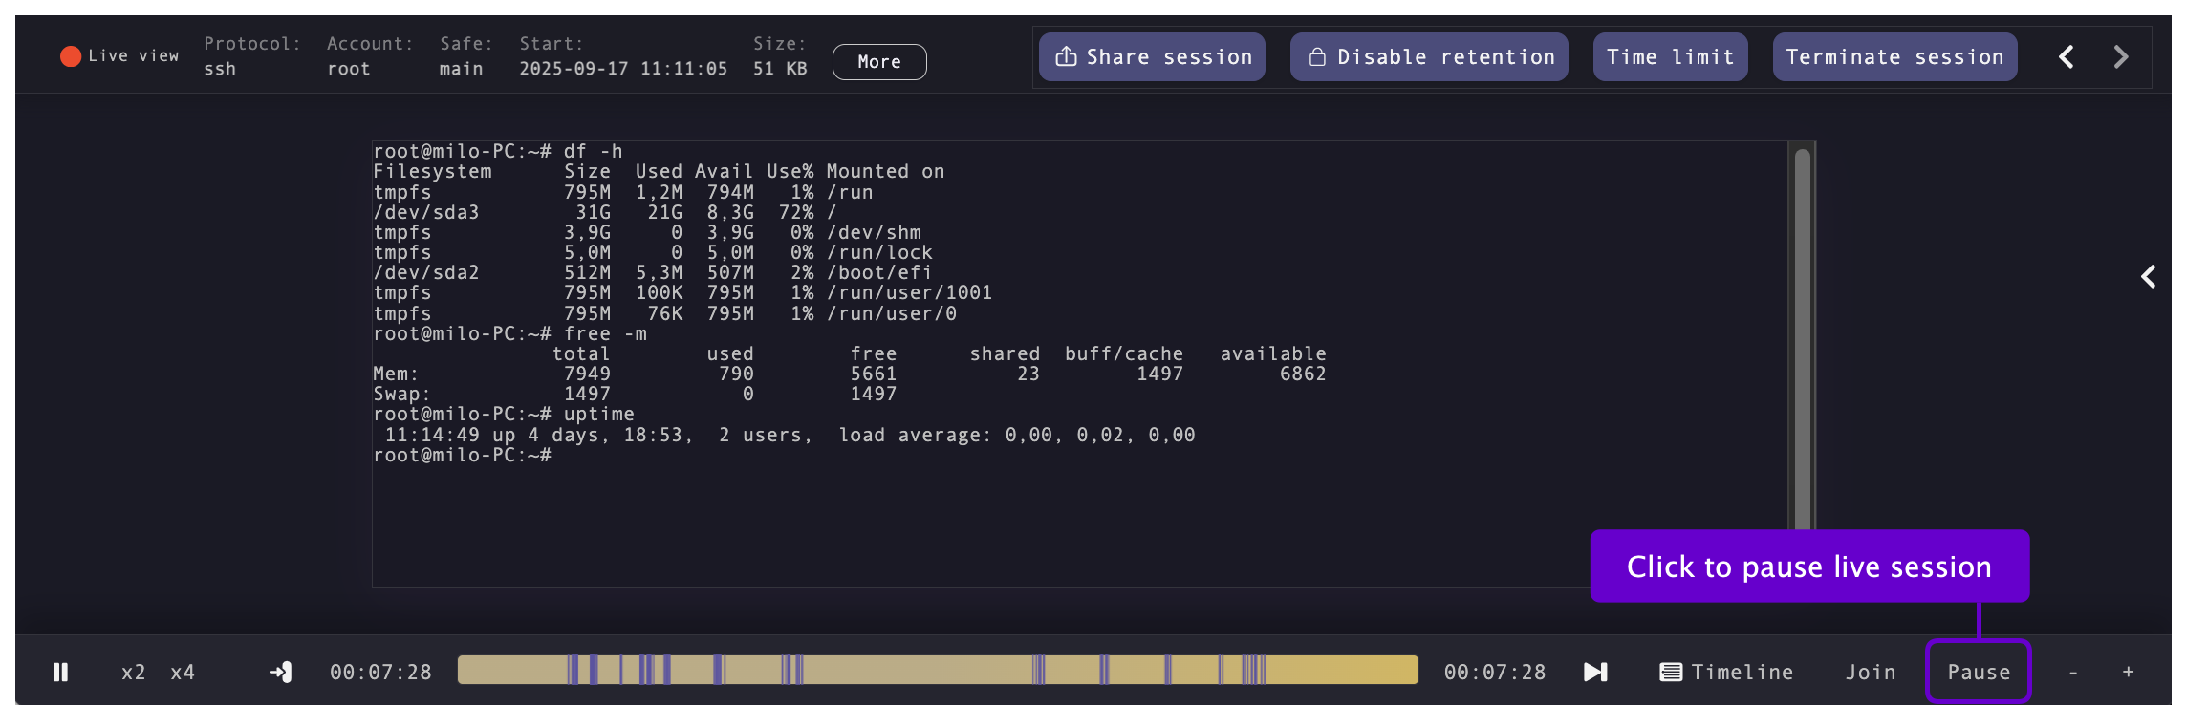Go to next session with right chevron
The image size is (2186, 727).
coord(2120,57)
